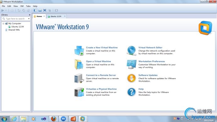The height and width of the screenshot is (122, 217).
Task: Click the library search input field
Action: 15,19
